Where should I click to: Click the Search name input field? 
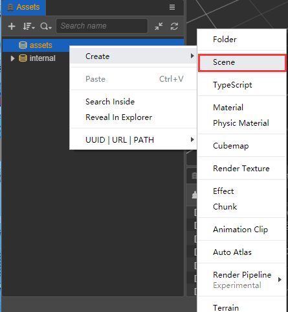click(x=102, y=26)
